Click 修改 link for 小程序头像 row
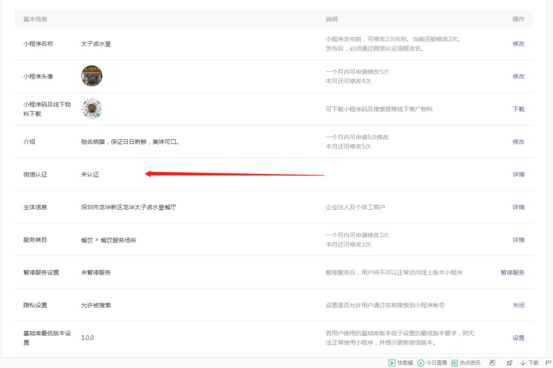The width and height of the screenshot is (553, 368). point(518,76)
